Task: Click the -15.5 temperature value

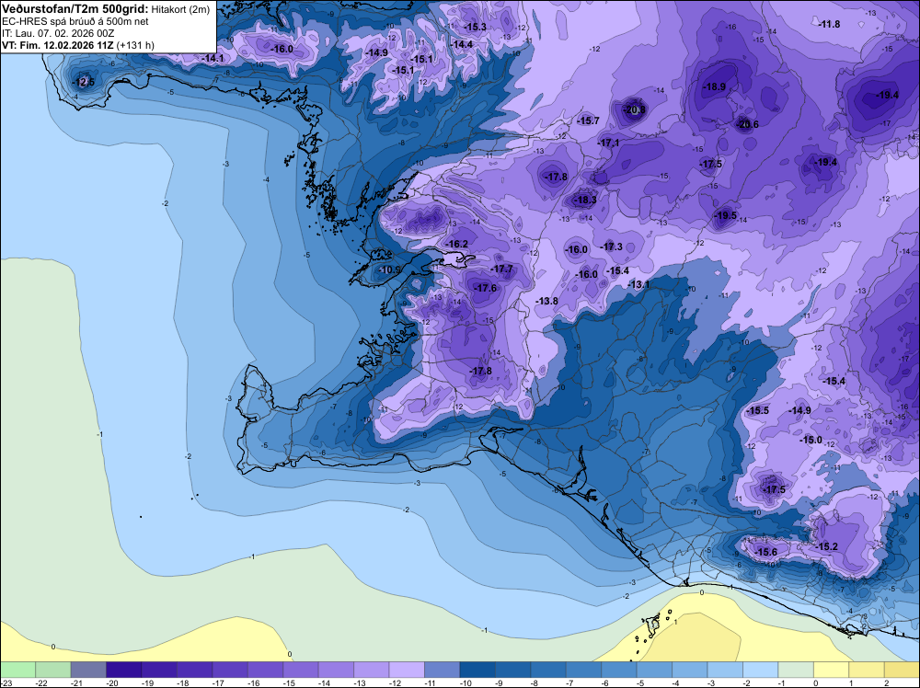Action: pyautogui.click(x=757, y=410)
